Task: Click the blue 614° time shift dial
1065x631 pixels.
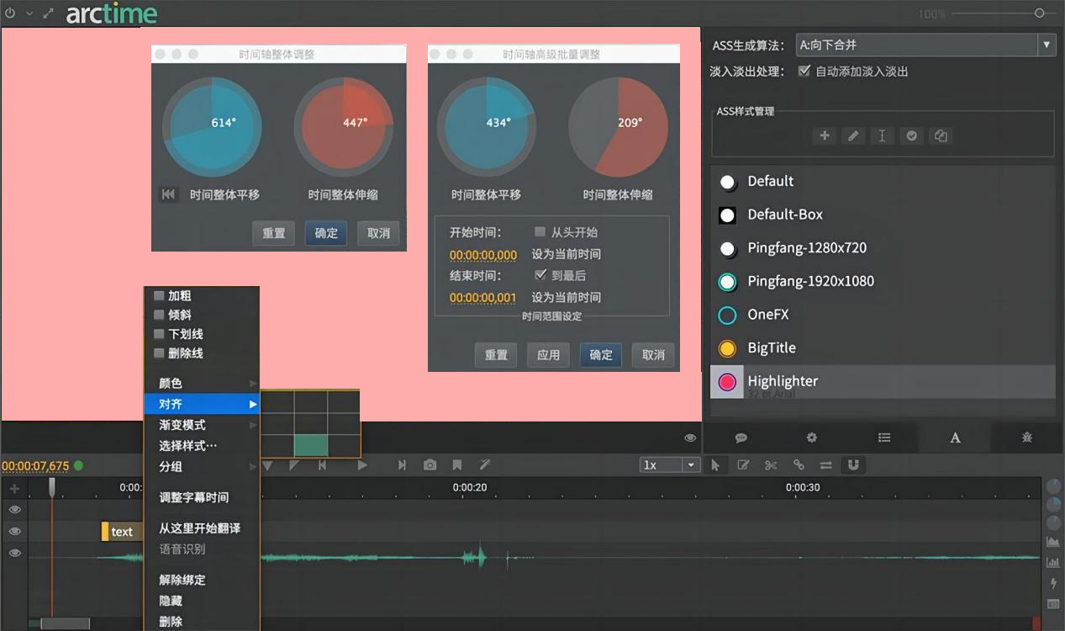Action: tap(212, 127)
